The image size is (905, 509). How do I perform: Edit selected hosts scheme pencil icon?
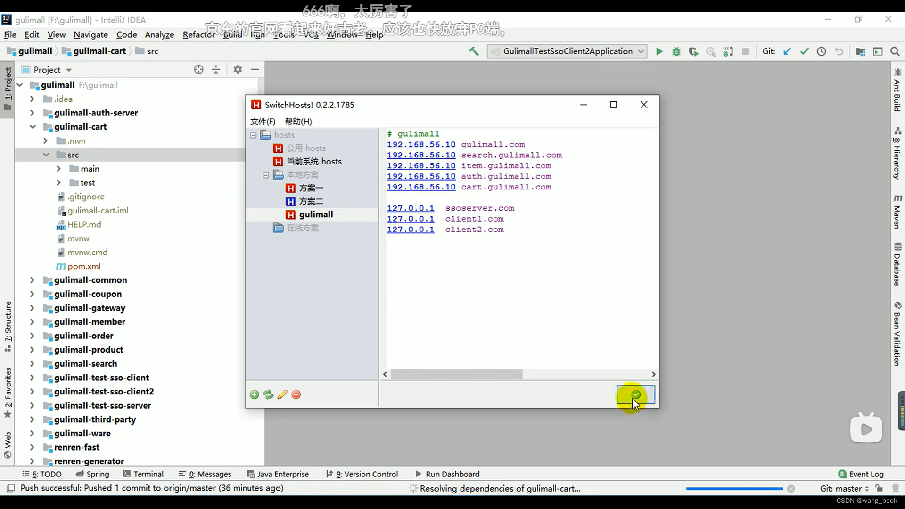pos(282,395)
